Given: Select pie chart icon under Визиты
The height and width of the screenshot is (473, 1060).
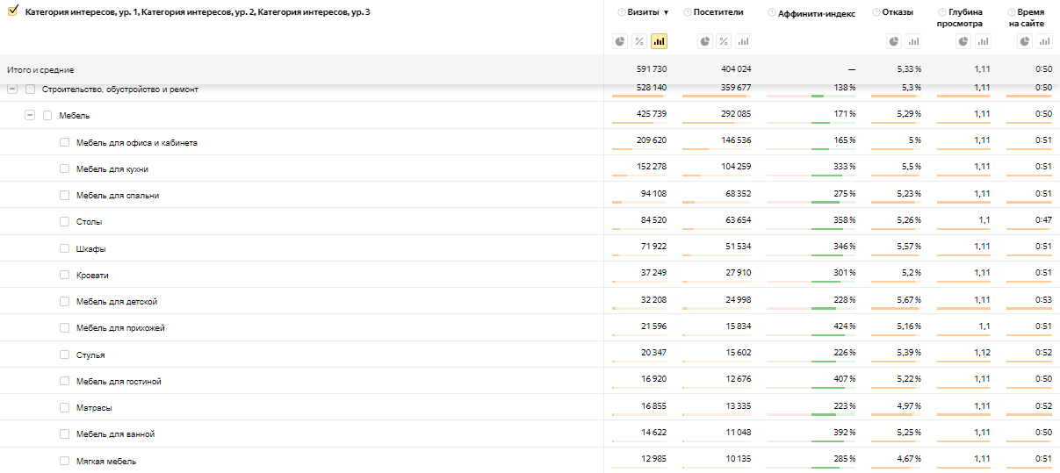Looking at the screenshot, I should 620,41.
